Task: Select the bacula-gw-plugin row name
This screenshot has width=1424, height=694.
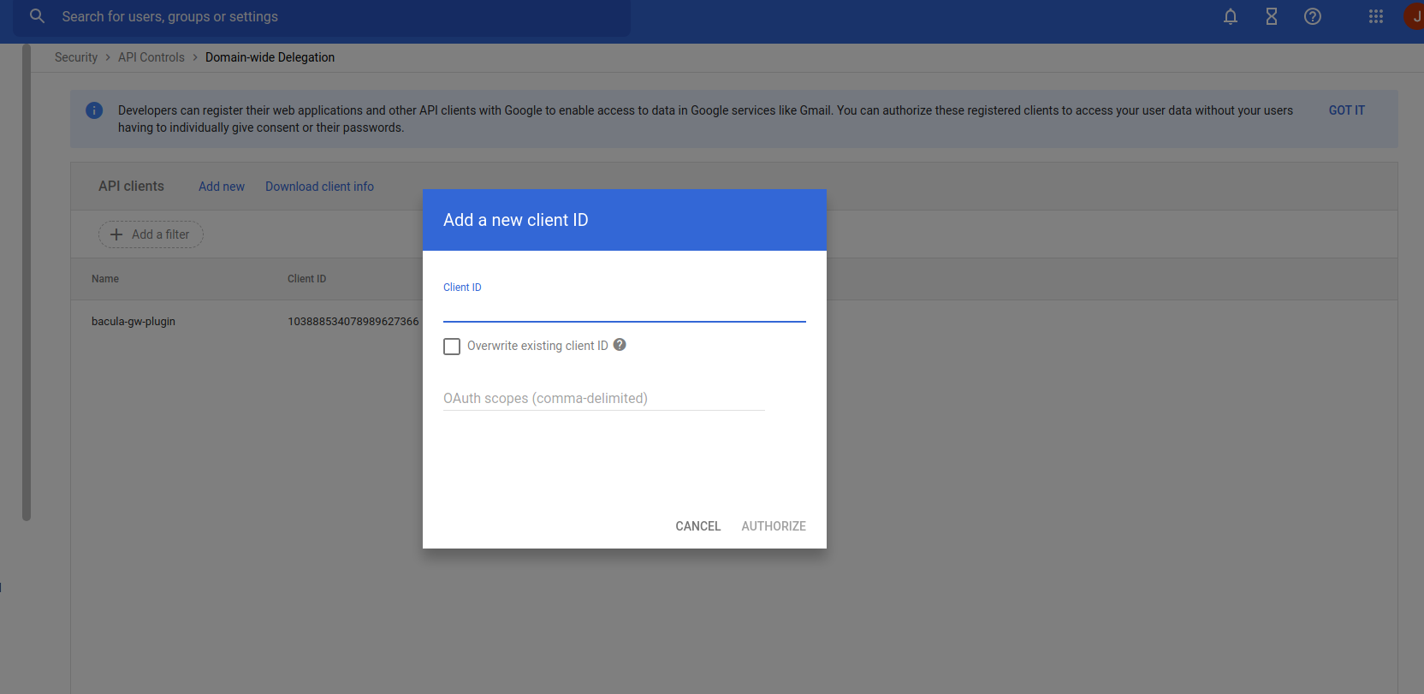Action: [133, 322]
